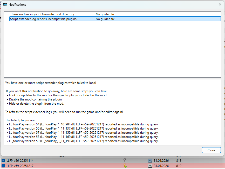Viewport: 225px width, 169px height.
Task: Click the LL_fourPlay version 58 failed plugin line
Action: (84, 137)
